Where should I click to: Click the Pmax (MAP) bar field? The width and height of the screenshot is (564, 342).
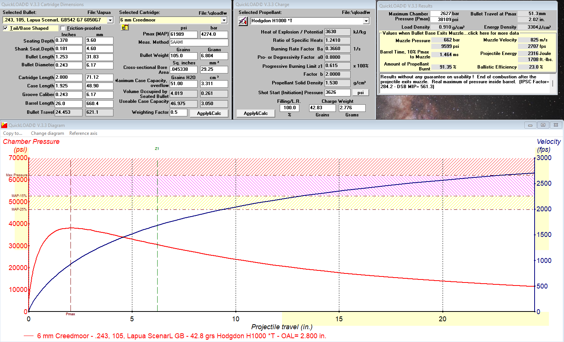click(x=214, y=34)
